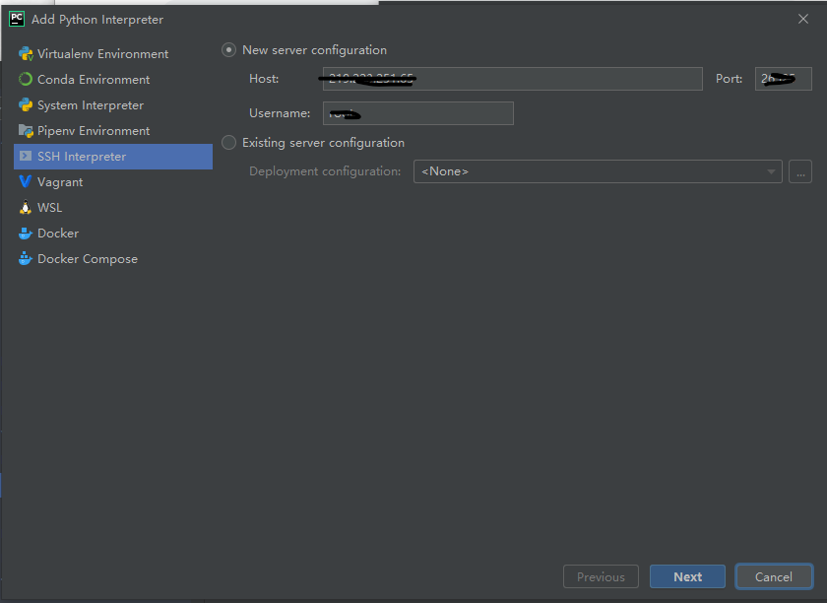Choose System Interpreter in the list
The height and width of the screenshot is (603, 827).
point(113,105)
